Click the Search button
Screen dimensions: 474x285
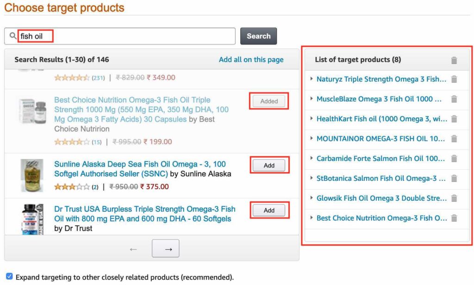(258, 36)
